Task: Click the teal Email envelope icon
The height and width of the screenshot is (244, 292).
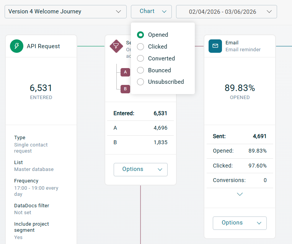Action: pos(215,46)
